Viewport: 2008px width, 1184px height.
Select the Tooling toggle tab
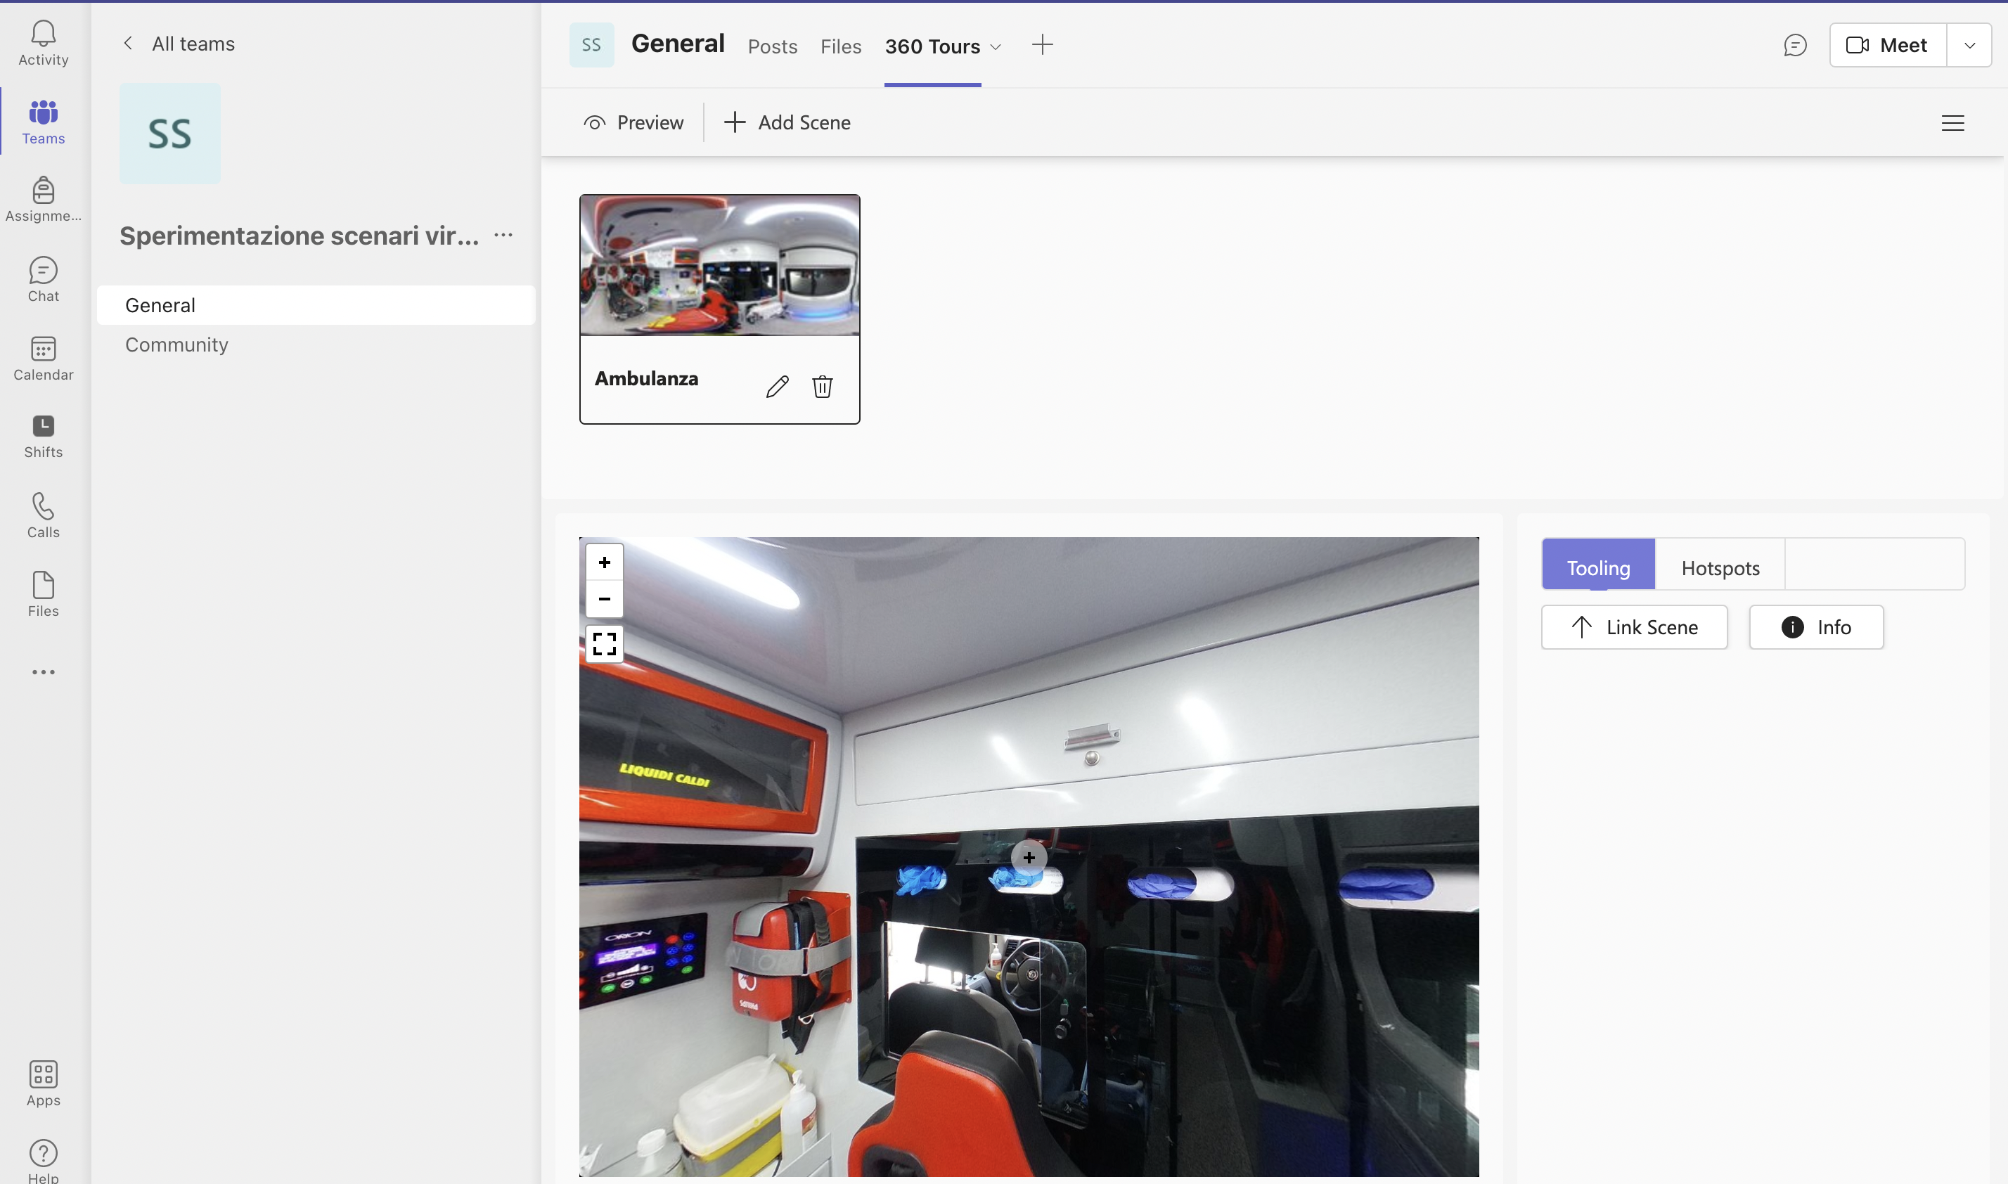point(1597,568)
